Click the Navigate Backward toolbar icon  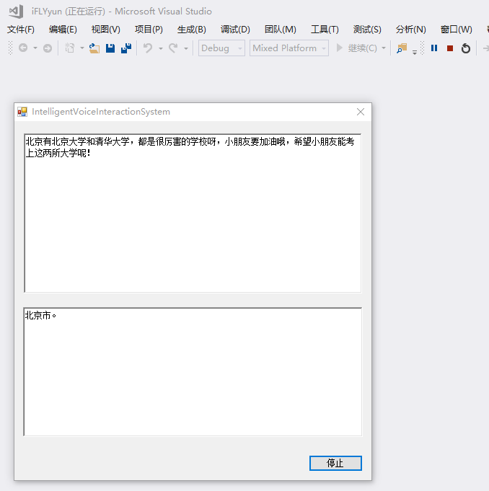[x=23, y=48]
